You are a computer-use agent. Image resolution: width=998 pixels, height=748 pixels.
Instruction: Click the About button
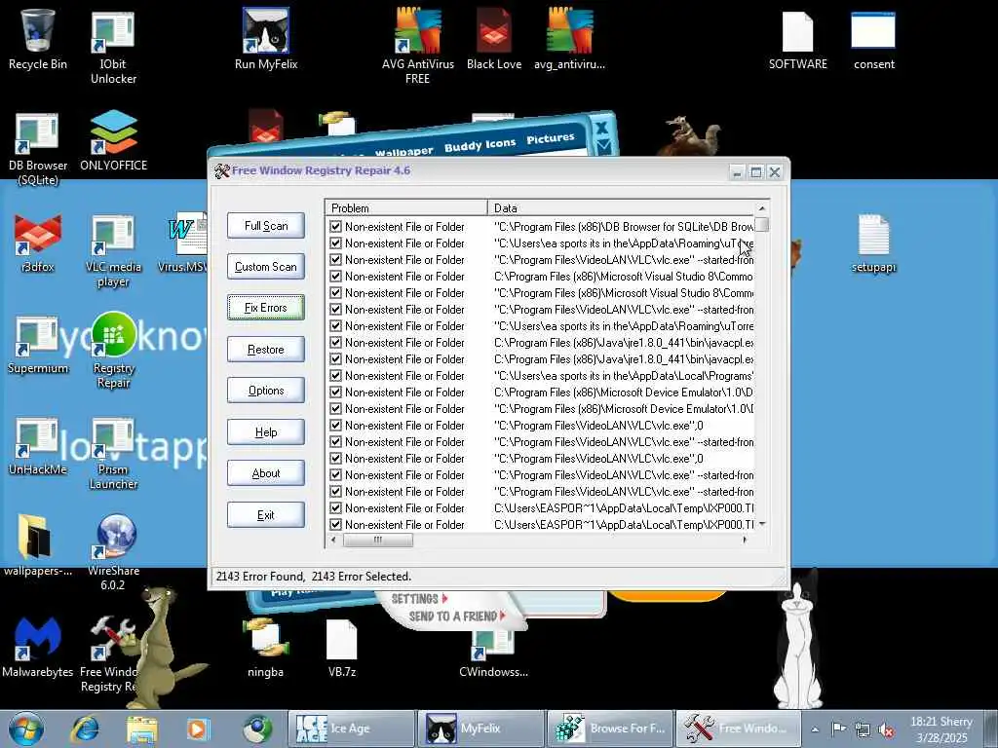point(266,473)
